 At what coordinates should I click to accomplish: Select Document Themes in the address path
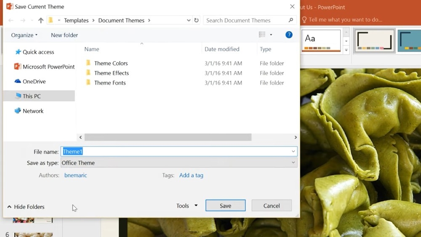point(121,20)
